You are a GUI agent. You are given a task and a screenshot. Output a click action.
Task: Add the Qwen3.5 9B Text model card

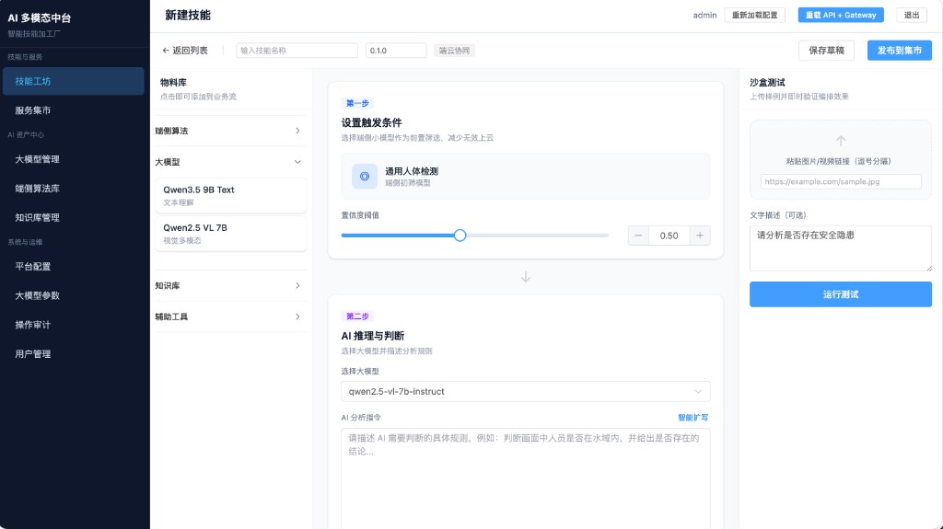pyautogui.click(x=231, y=195)
